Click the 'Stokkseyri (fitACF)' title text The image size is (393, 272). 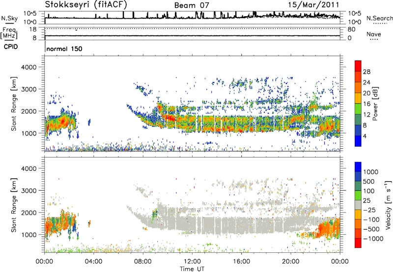click(86, 4)
